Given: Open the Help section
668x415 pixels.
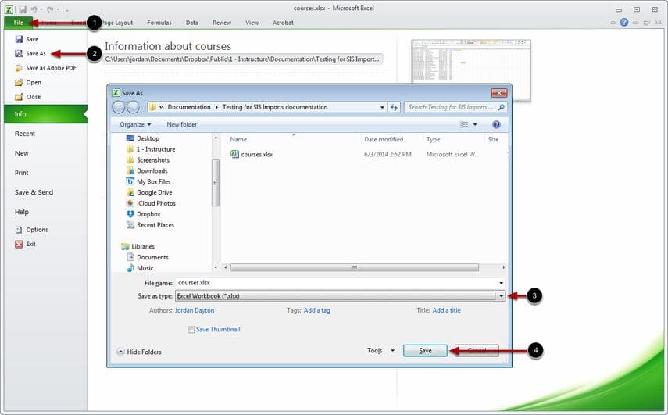Looking at the screenshot, I should 21,212.
